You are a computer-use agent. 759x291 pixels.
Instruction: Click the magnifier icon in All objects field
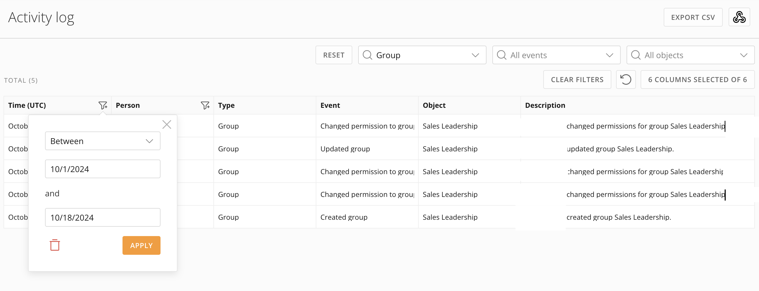pyautogui.click(x=636, y=55)
